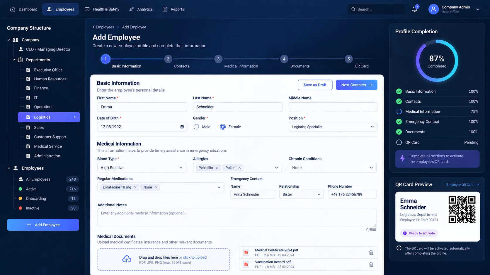The image size is (490, 275).
Task: Delete Vaccination Record.pdf with trash icon
Action: coord(371,264)
